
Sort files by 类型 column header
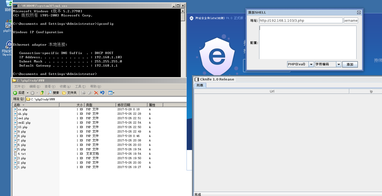pos(100,105)
